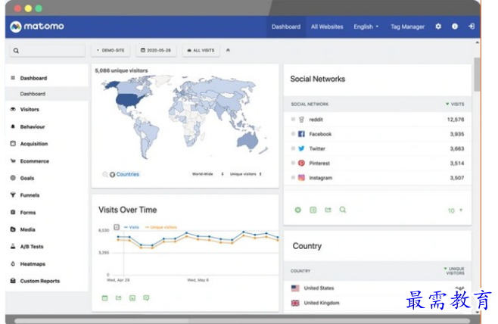498x324 pixels.
Task: Collapse the top controls arrow
Action: point(228,50)
